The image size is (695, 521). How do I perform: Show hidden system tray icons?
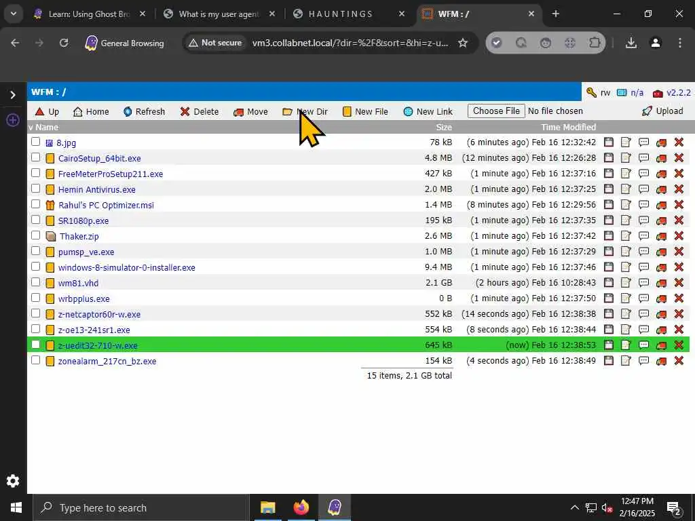point(574,507)
